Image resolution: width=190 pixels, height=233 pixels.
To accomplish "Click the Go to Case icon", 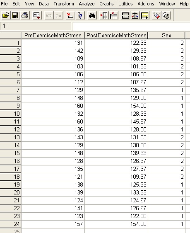I will pos(70,15).
